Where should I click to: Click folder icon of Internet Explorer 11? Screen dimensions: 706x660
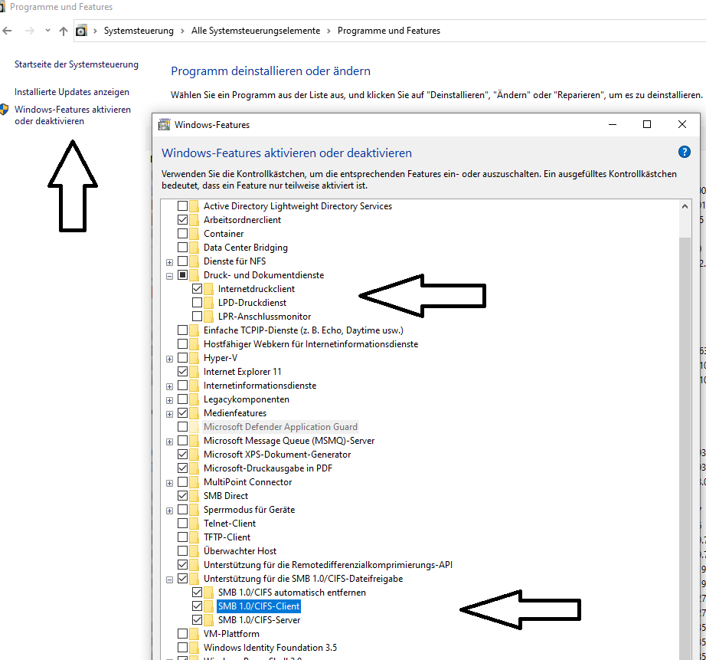[x=194, y=372]
